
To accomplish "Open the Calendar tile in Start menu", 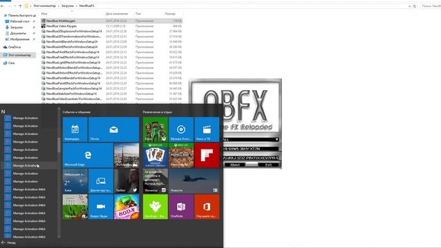I will pyautogui.click(x=75, y=130).
